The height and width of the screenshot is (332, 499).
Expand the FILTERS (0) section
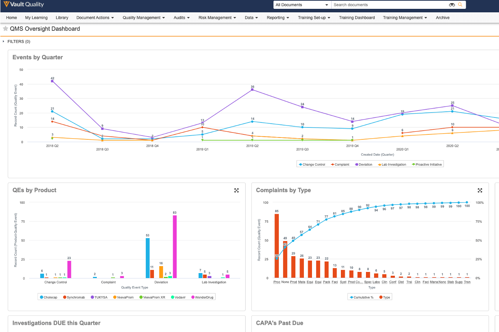[17, 42]
